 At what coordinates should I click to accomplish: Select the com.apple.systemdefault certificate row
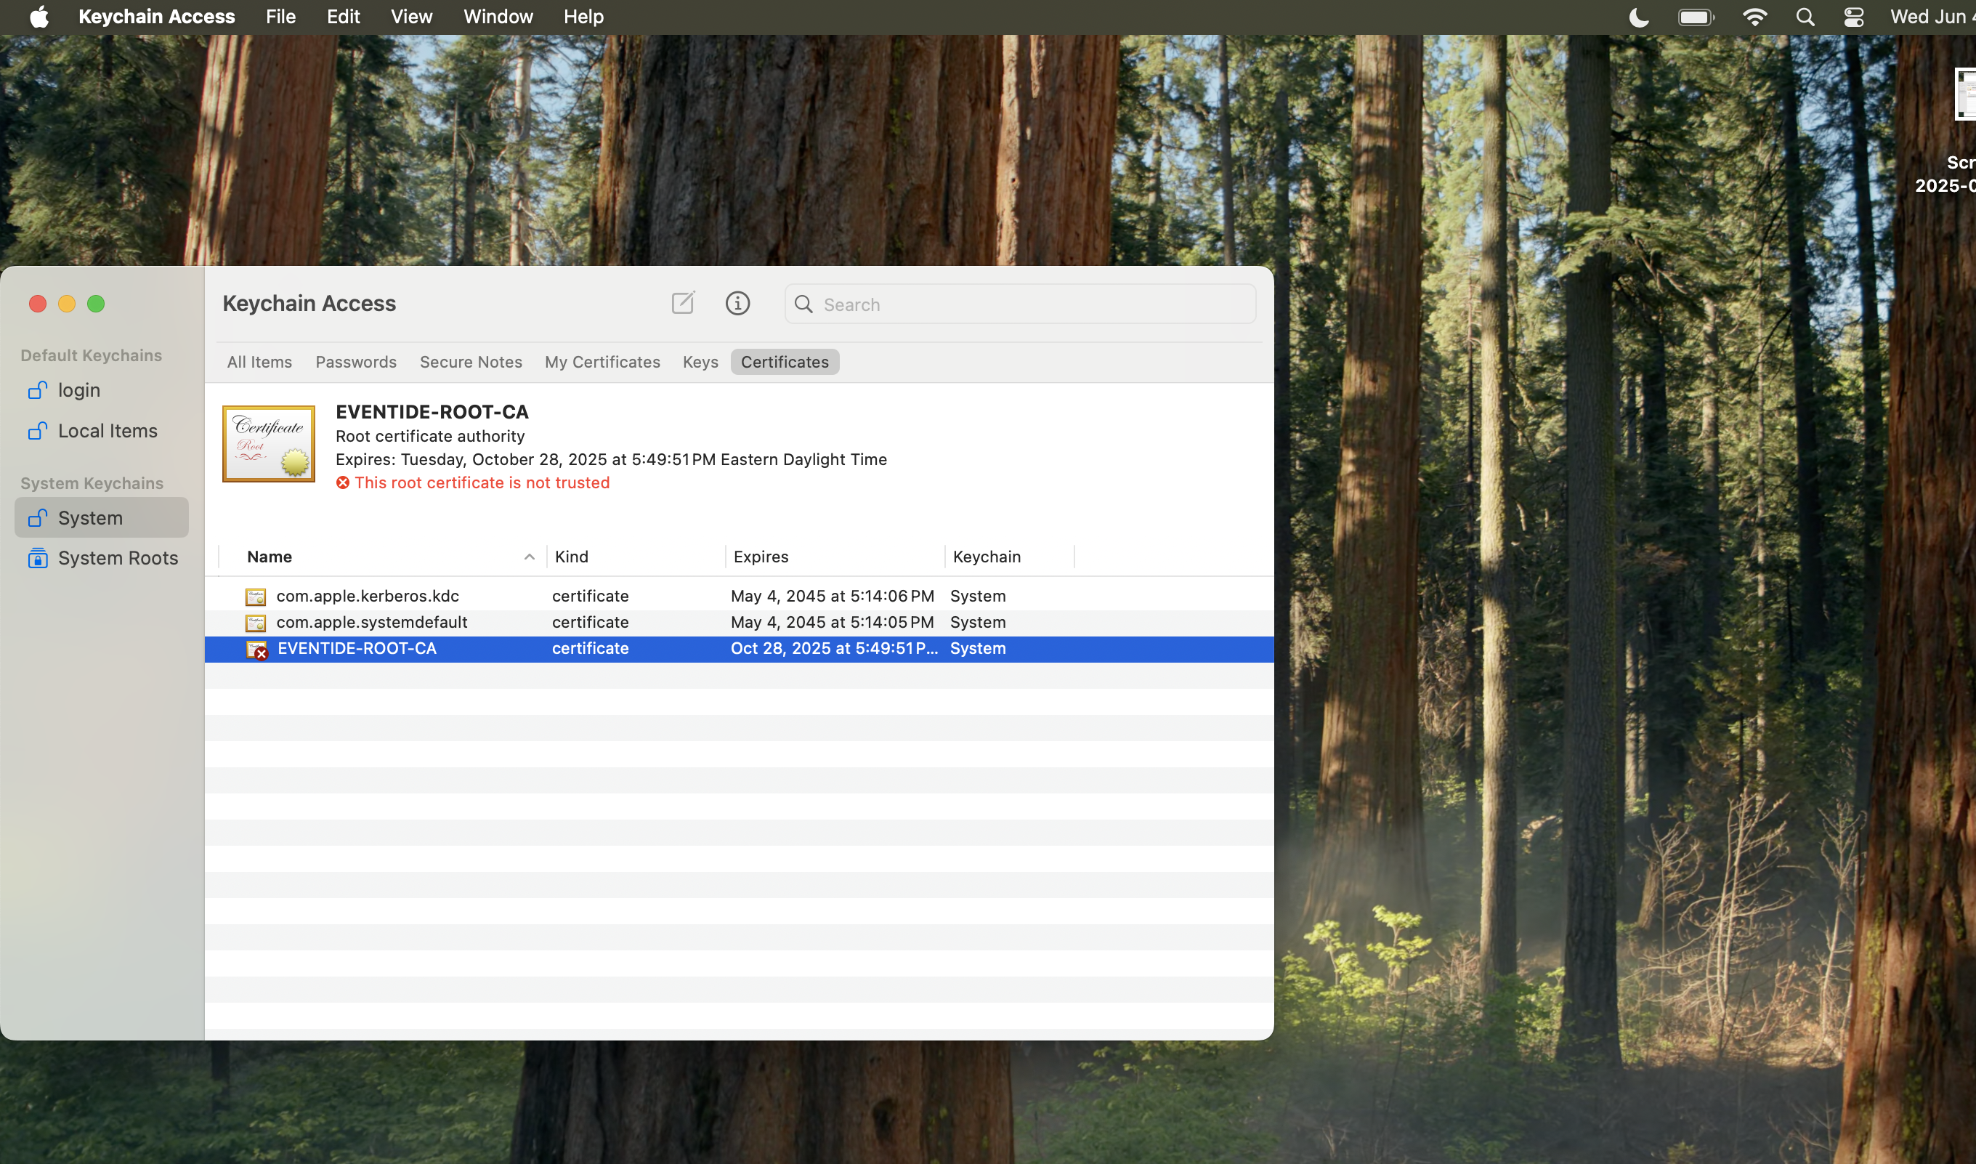(x=371, y=623)
